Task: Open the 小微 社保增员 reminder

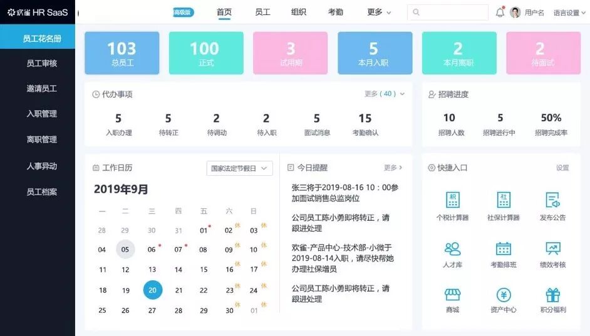Action: pos(343,258)
